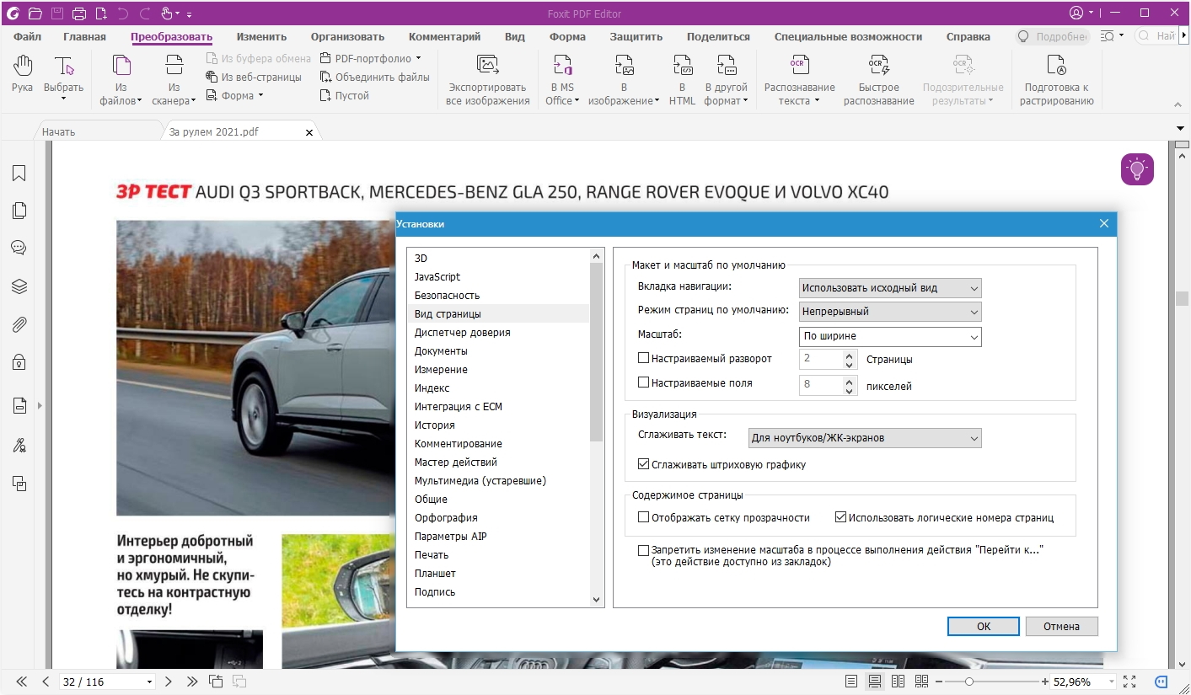The width and height of the screenshot is (1191, 695).
Task: Switch to single page view icon
Action: point(851,682)
